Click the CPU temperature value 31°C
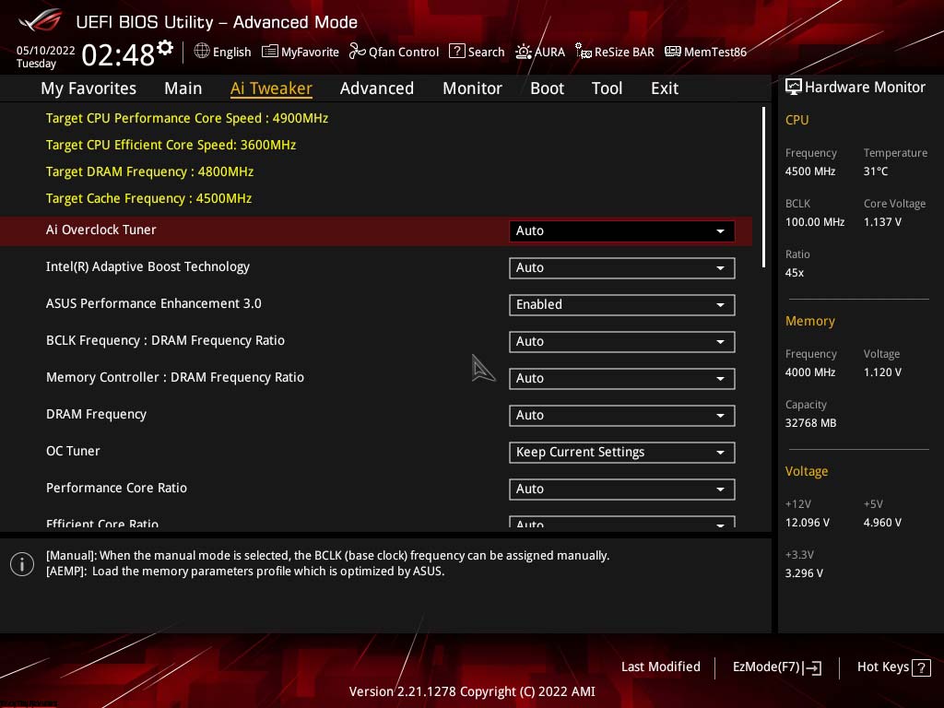The height and width of the screenshot is (708, 944). coord(876,171)
